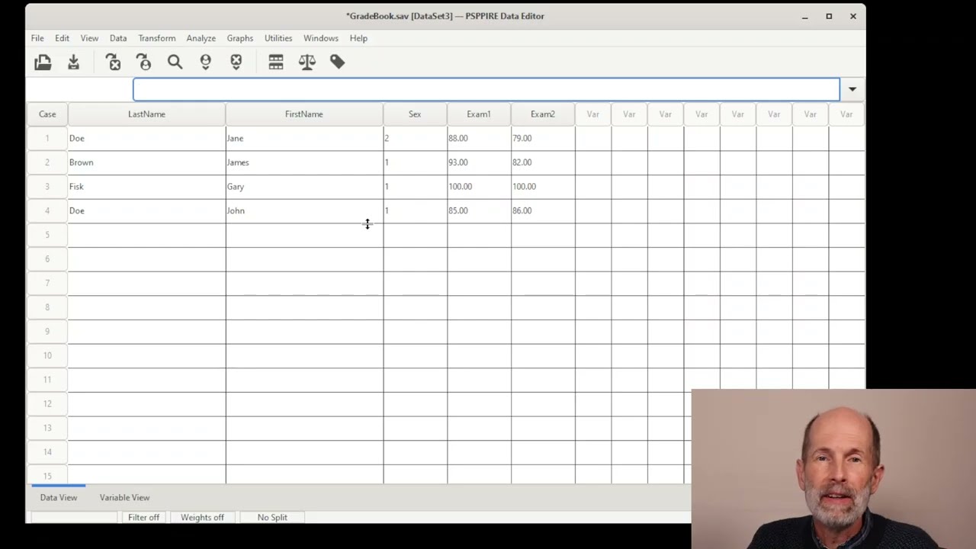This screenshot has width=976, height=549.
Task: Click the Go To Variable toolbar icon
Action: click(x=114, y=63)
